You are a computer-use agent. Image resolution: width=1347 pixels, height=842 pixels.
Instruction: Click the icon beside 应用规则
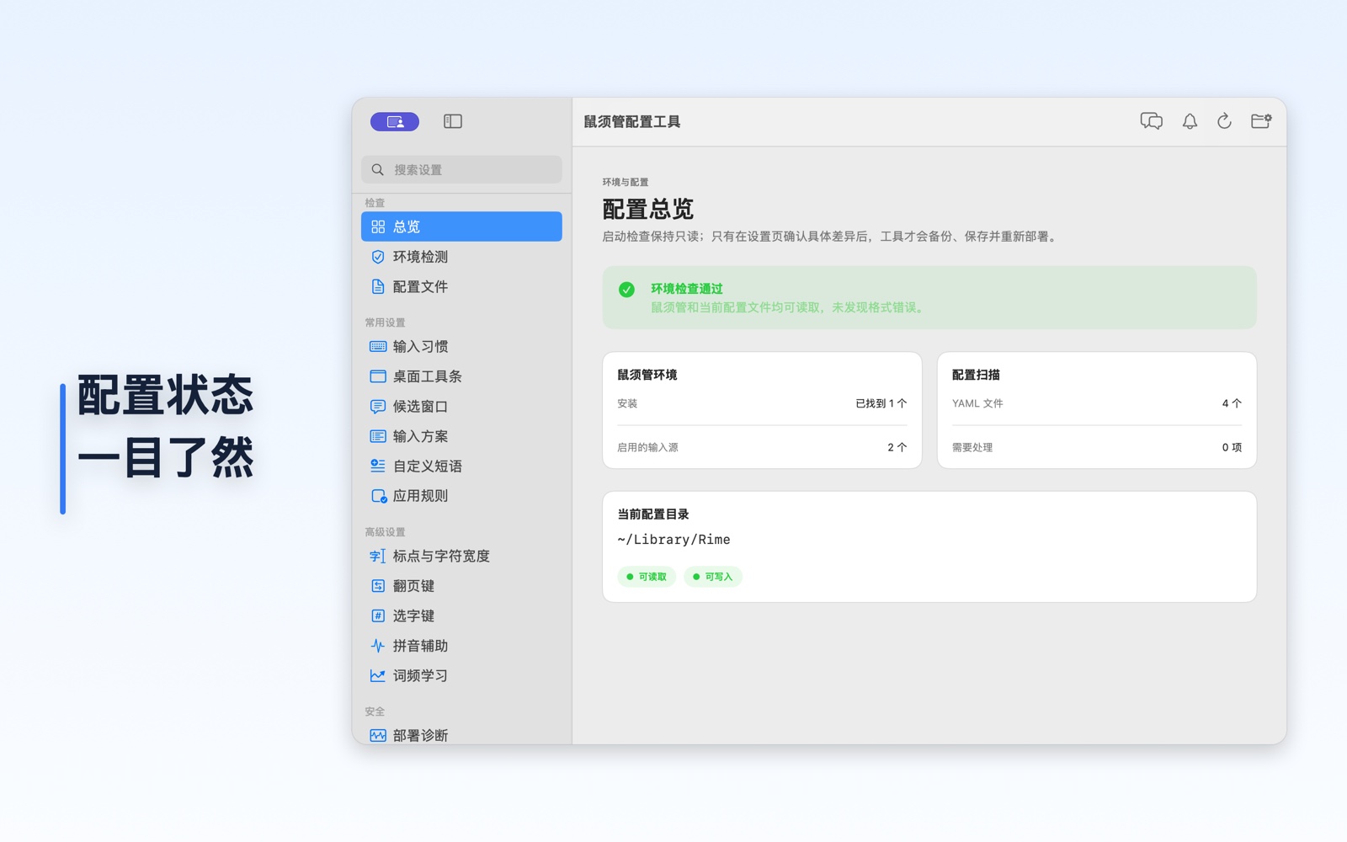point(379,496)
